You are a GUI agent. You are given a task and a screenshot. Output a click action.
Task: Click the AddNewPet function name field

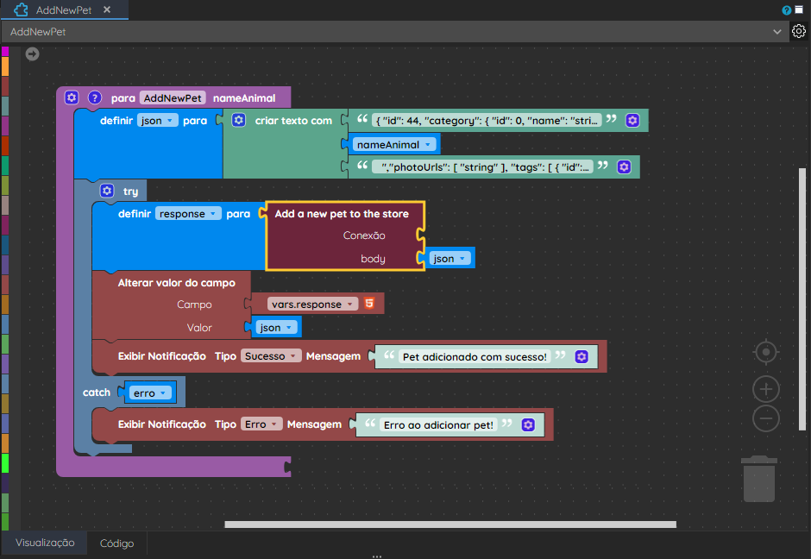(173, 97)
